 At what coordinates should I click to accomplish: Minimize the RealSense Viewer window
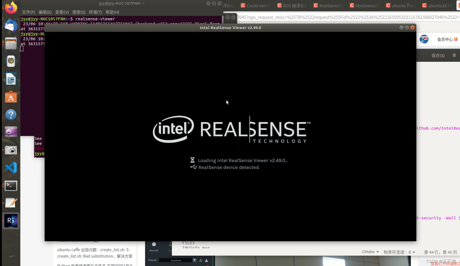[401, 27]
